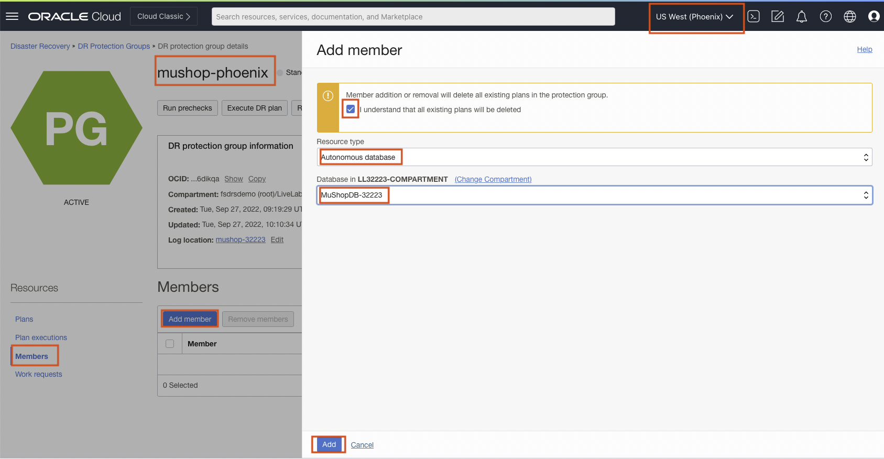Expand the US West (Phoenix) region selector

694,17
